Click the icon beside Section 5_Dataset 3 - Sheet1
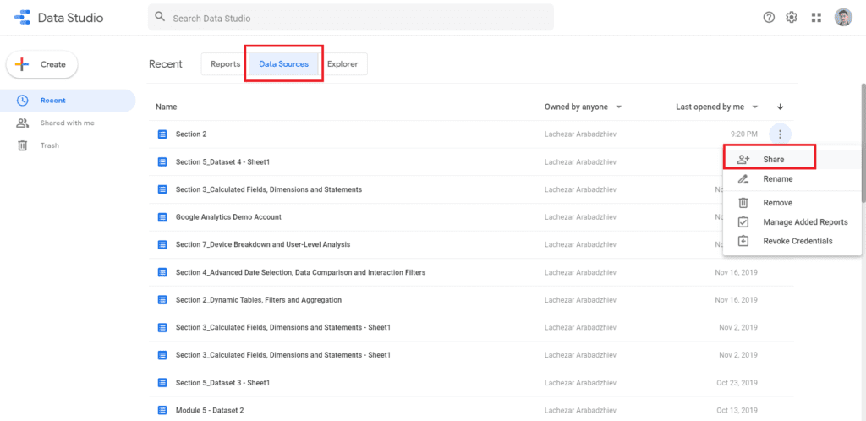This screenshot has width=866, height=421. click(162, 382)
